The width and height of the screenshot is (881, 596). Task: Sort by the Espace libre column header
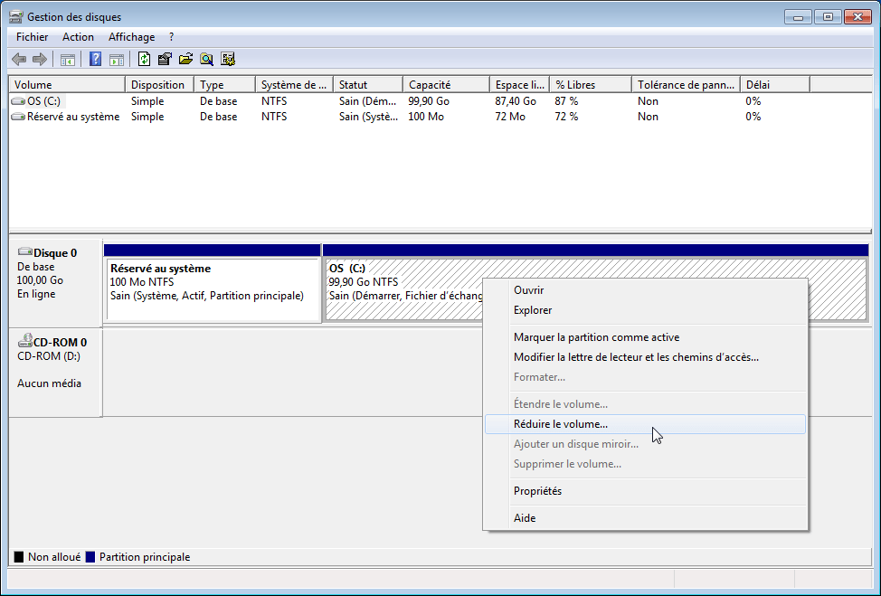[520, 85]
